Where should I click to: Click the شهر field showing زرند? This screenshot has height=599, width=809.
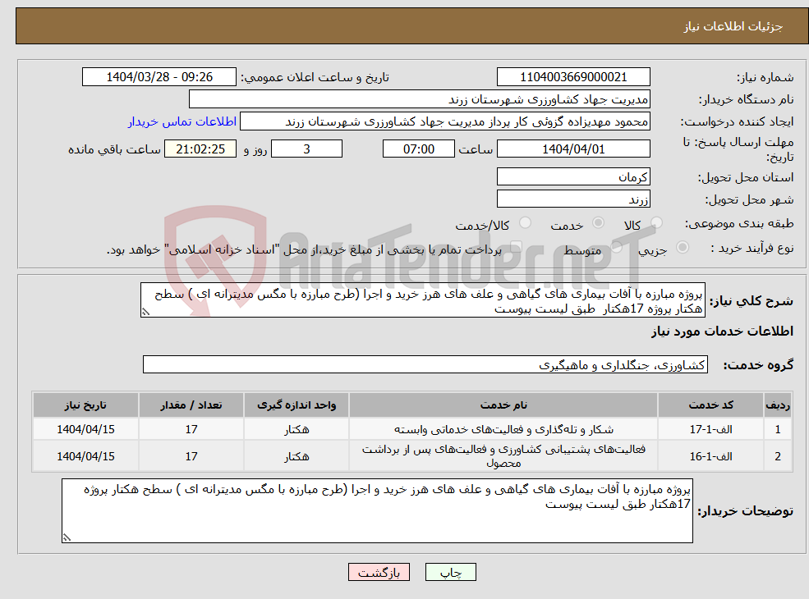[572, 199]
